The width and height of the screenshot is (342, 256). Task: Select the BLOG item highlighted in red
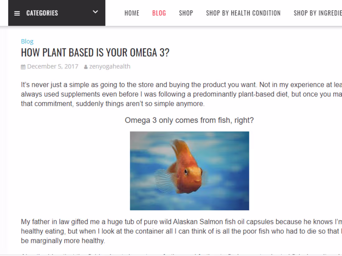tap(159, 13)
